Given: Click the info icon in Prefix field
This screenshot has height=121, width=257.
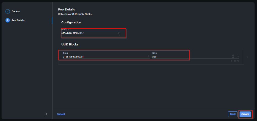Looking at the screenshot, I should click(x=119, y=33).
